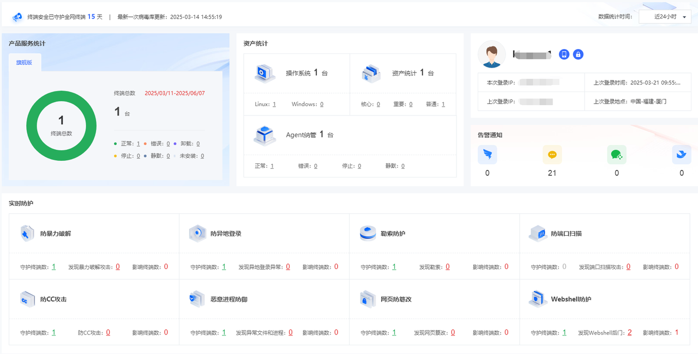Viewport: 698px width, 354px height.
Task: Click the blue email notification icon
Action: pyautogui.click(x=681, y=154)
